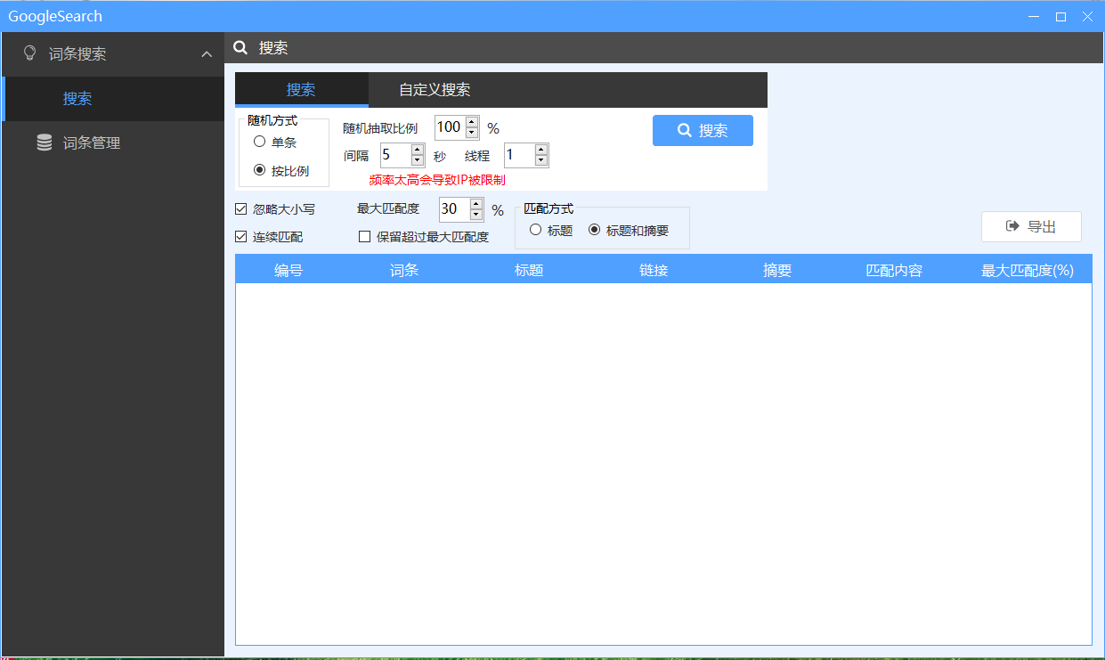Minimize the GoogleSearch window
The height and width of the screenshot is (660, 1105).
coord(1033,16)
